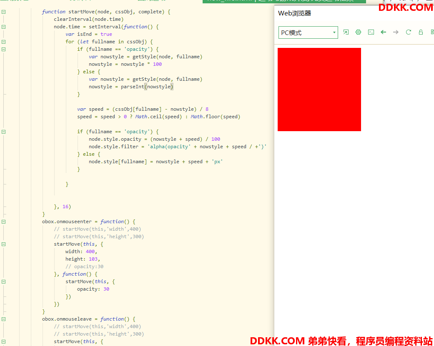Click the clearInterval(node.time) line
434x346 pixels.
88,19
